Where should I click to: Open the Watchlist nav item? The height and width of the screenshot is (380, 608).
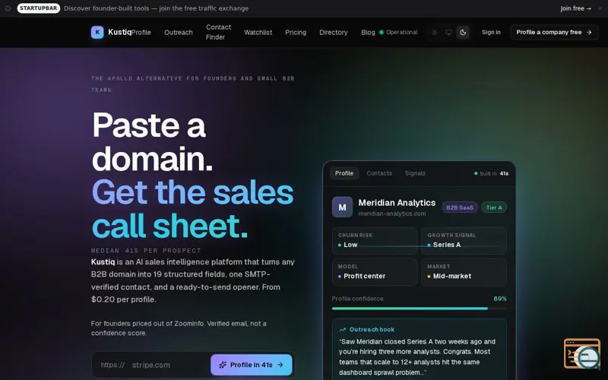[x=258, y=33]
